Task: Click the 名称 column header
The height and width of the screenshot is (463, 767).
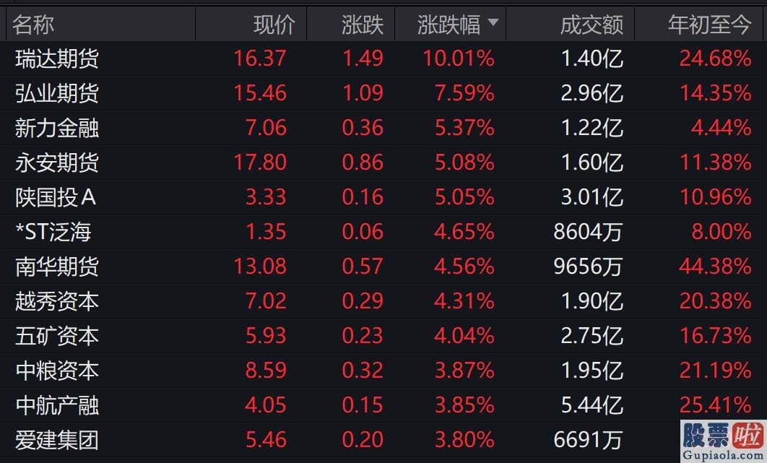Action: click(x=33, y=25)
